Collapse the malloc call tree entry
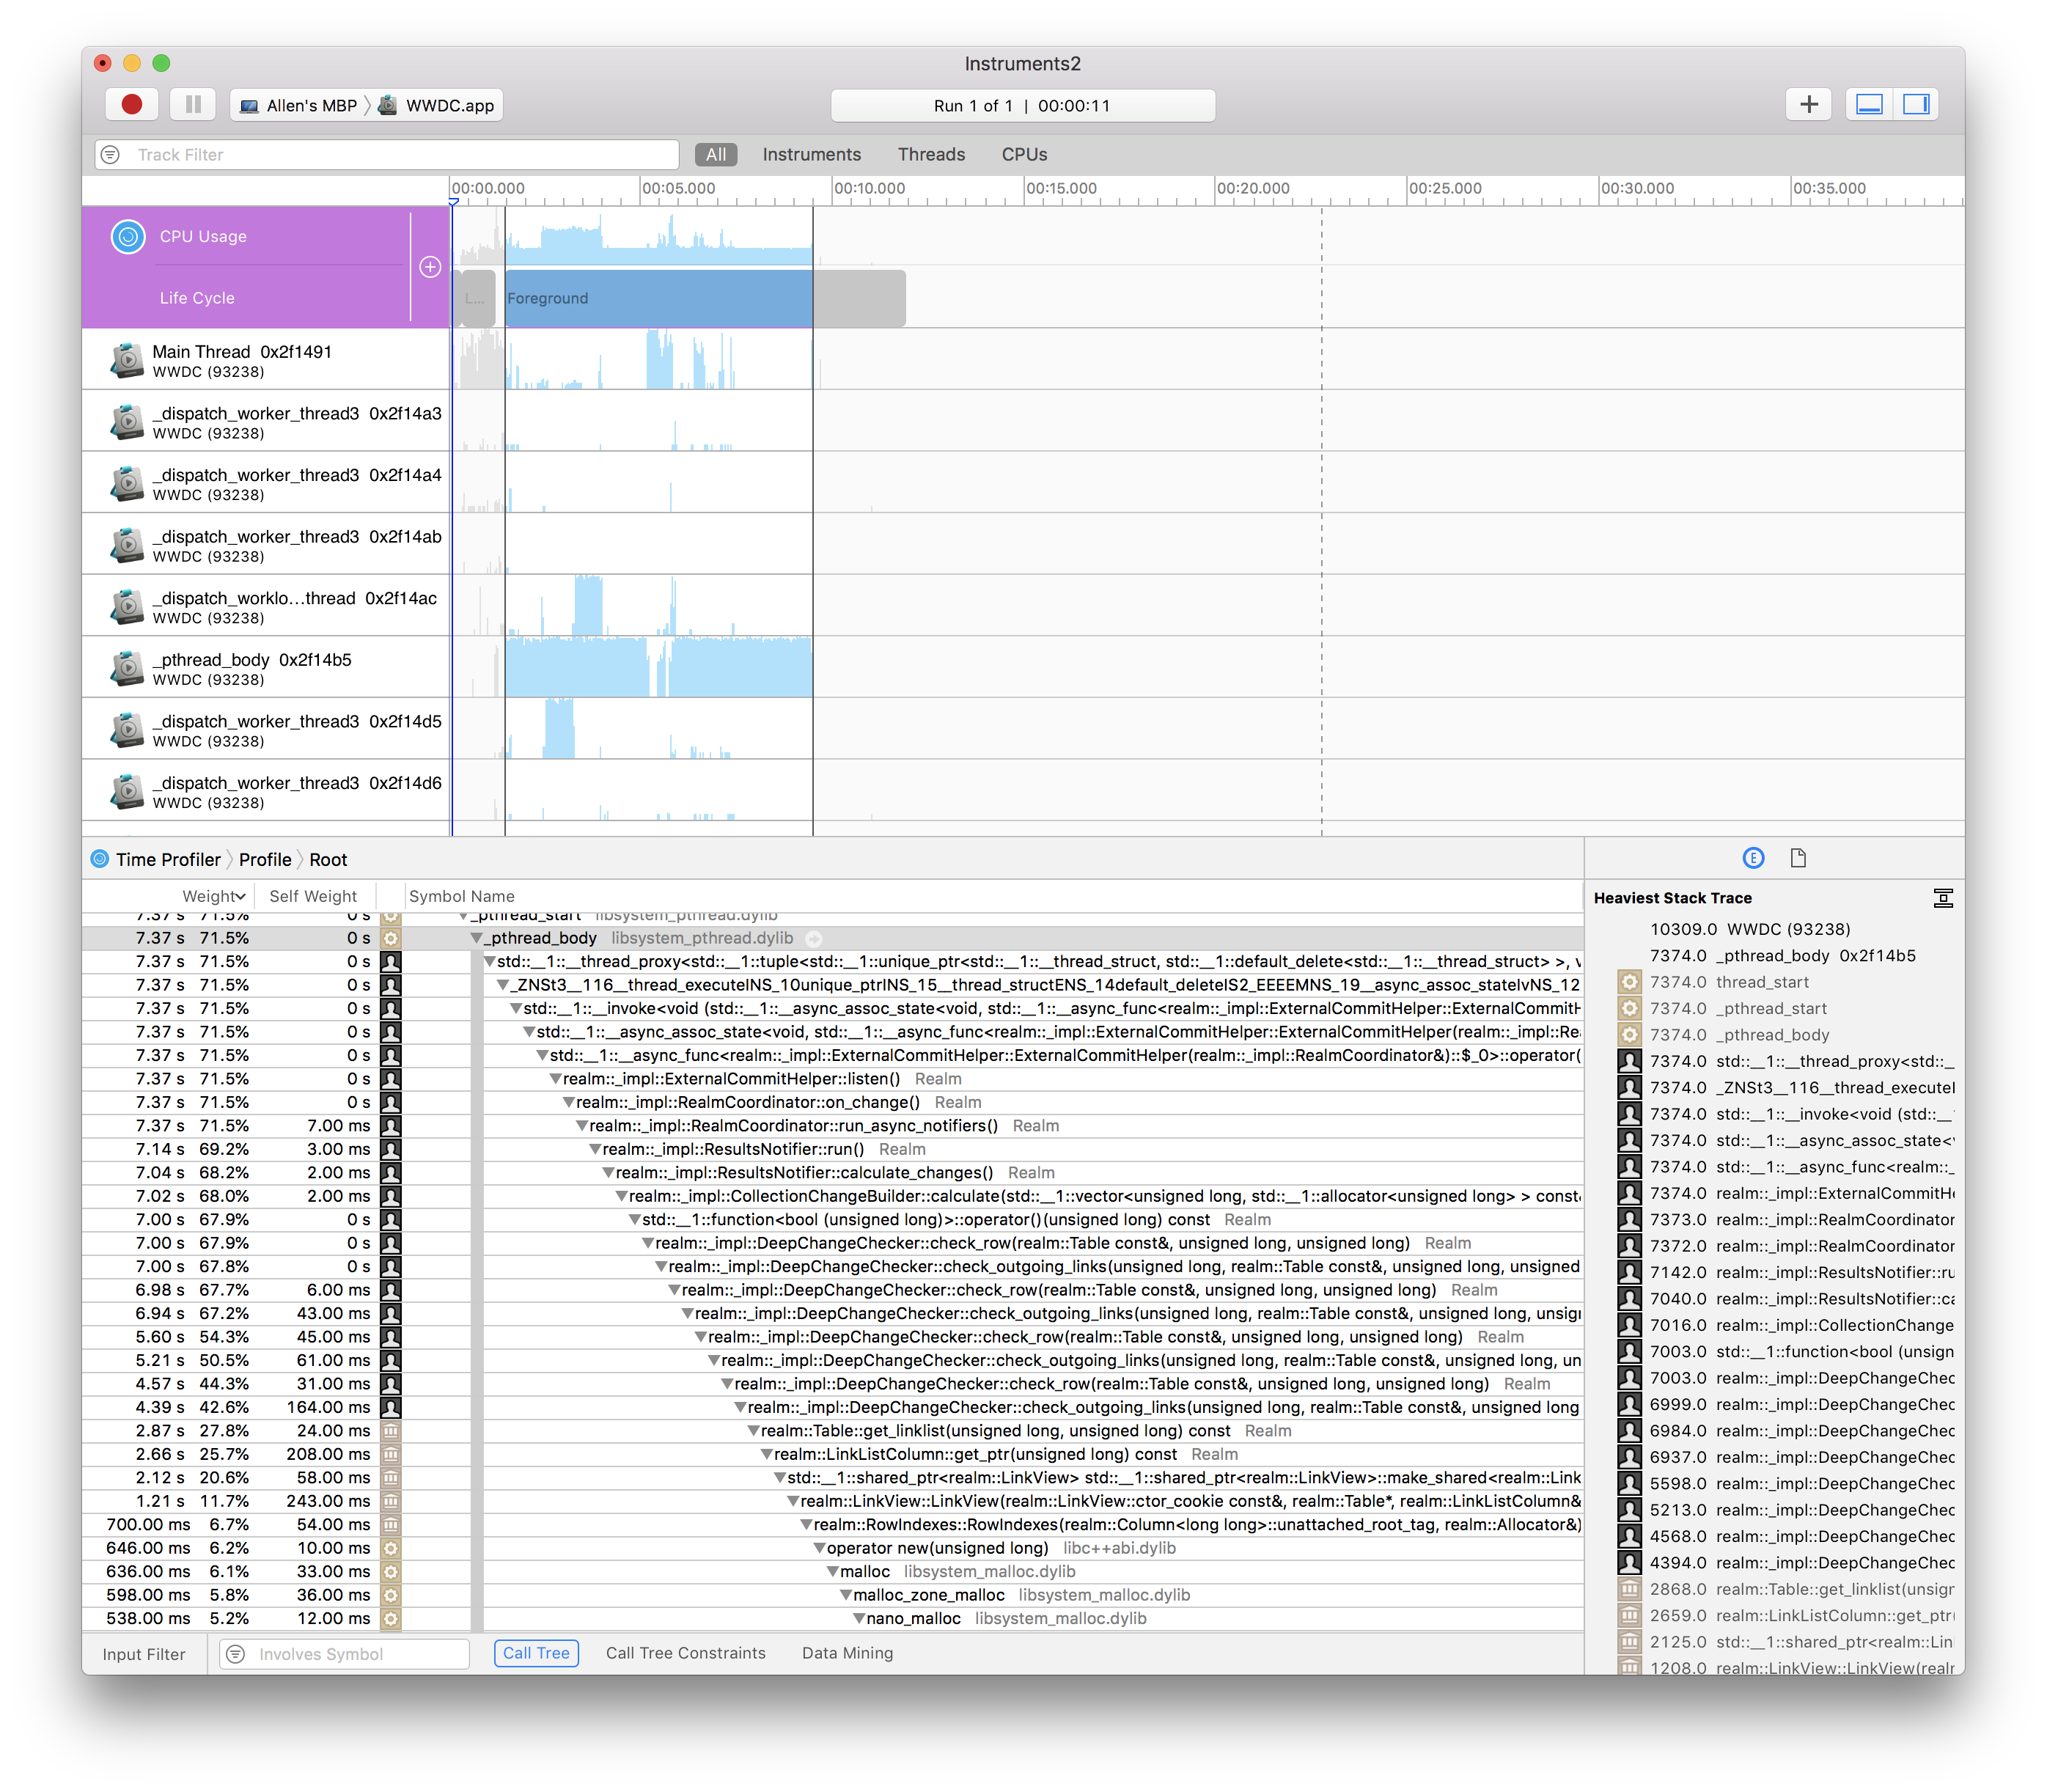Screen dimensions: 2047x1792 [x=833, y=1571]
